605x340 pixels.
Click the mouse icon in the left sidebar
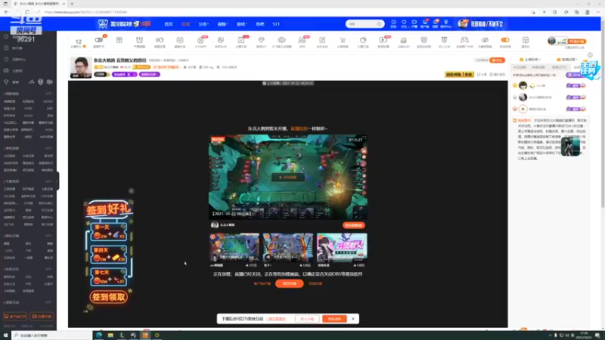click(x=6, y=60)
